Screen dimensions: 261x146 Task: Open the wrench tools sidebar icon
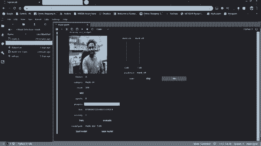tap(3, 53)
